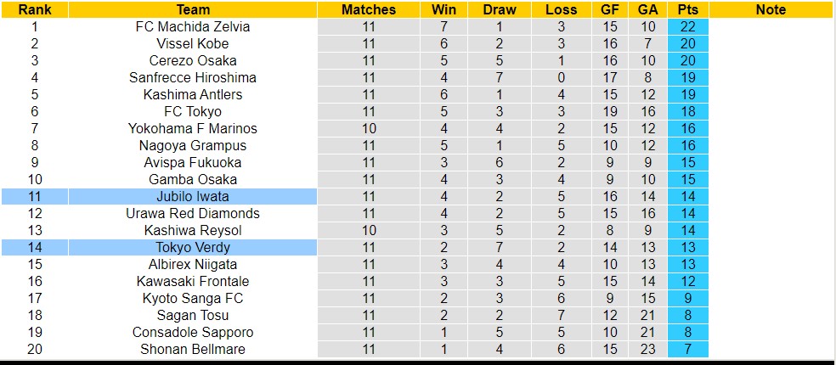The height and width of the screenshot is (365, 836).
Task: Click Urawa Red Diamonds team name
Action: point(193,213)
